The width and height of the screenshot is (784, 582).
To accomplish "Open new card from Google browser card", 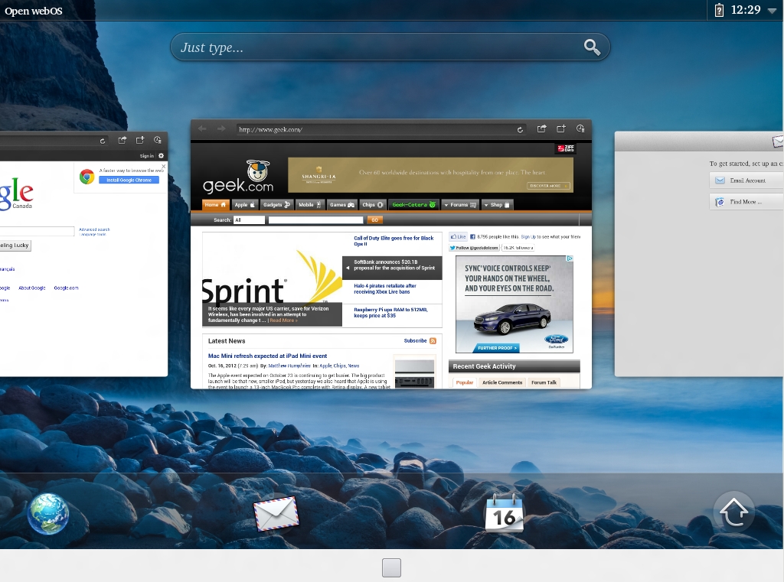I will (x=140, y=141).
